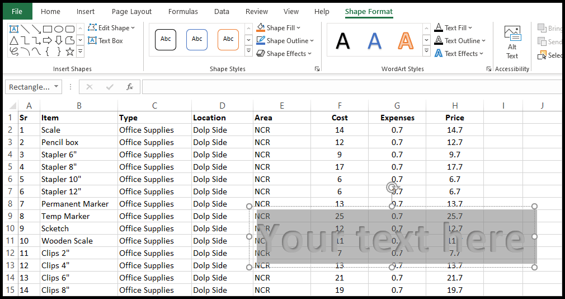The height and width of the screenshot is (299, 565).
Task: Open the Edit Shape dropdown
Action: click(x=111, y=28)
